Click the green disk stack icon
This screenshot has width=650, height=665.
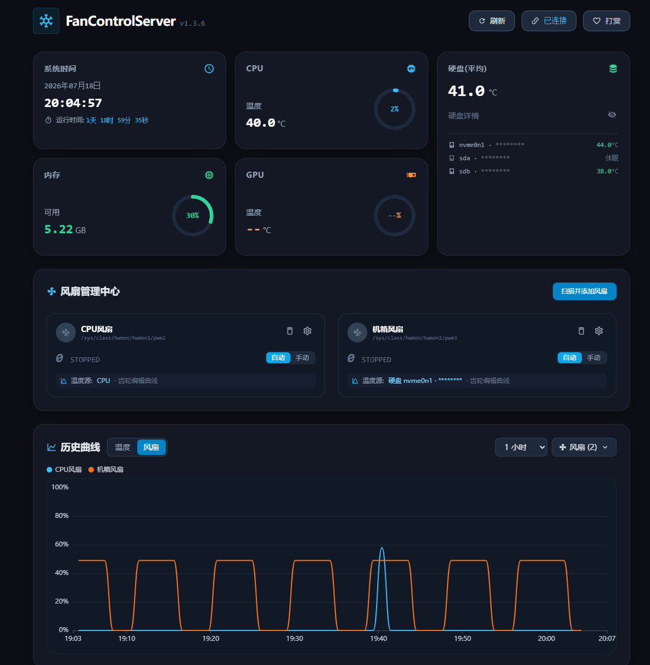tap(613, 69)
